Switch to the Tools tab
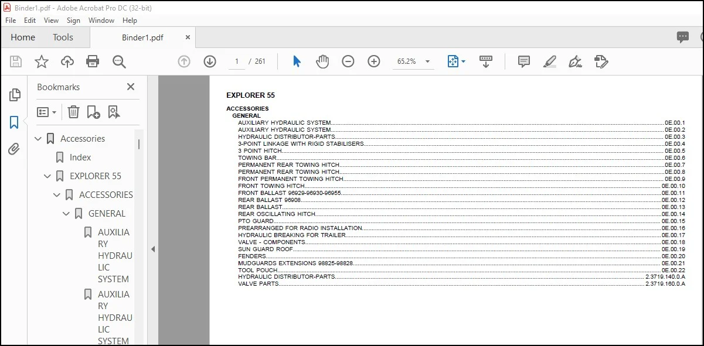This screenshot has width=704, height=346. click(x=63, y=37)
